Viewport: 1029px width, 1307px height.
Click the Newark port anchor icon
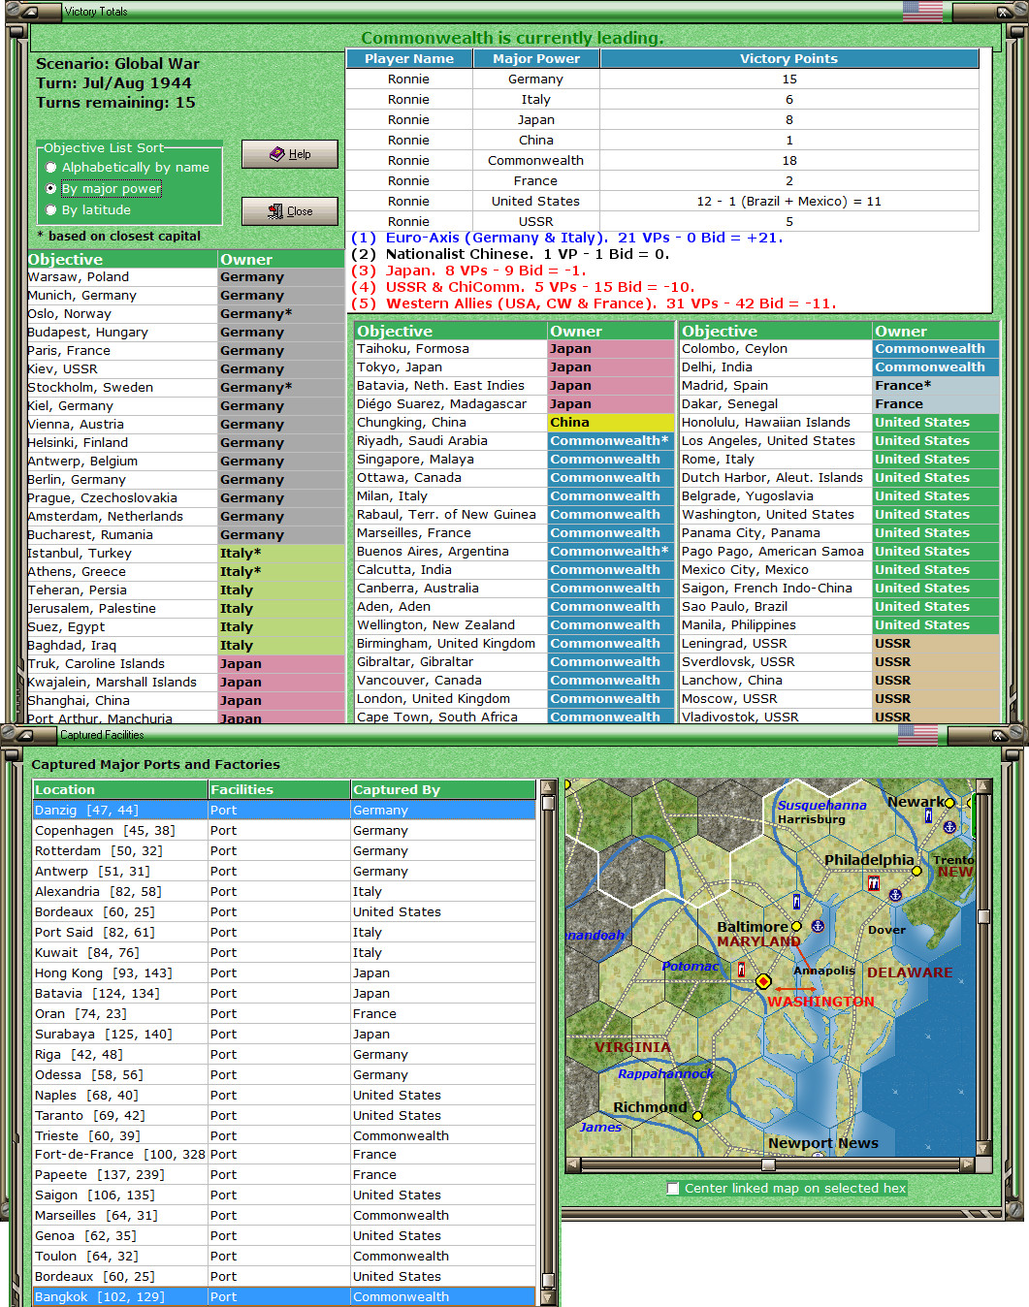(949, 827)
